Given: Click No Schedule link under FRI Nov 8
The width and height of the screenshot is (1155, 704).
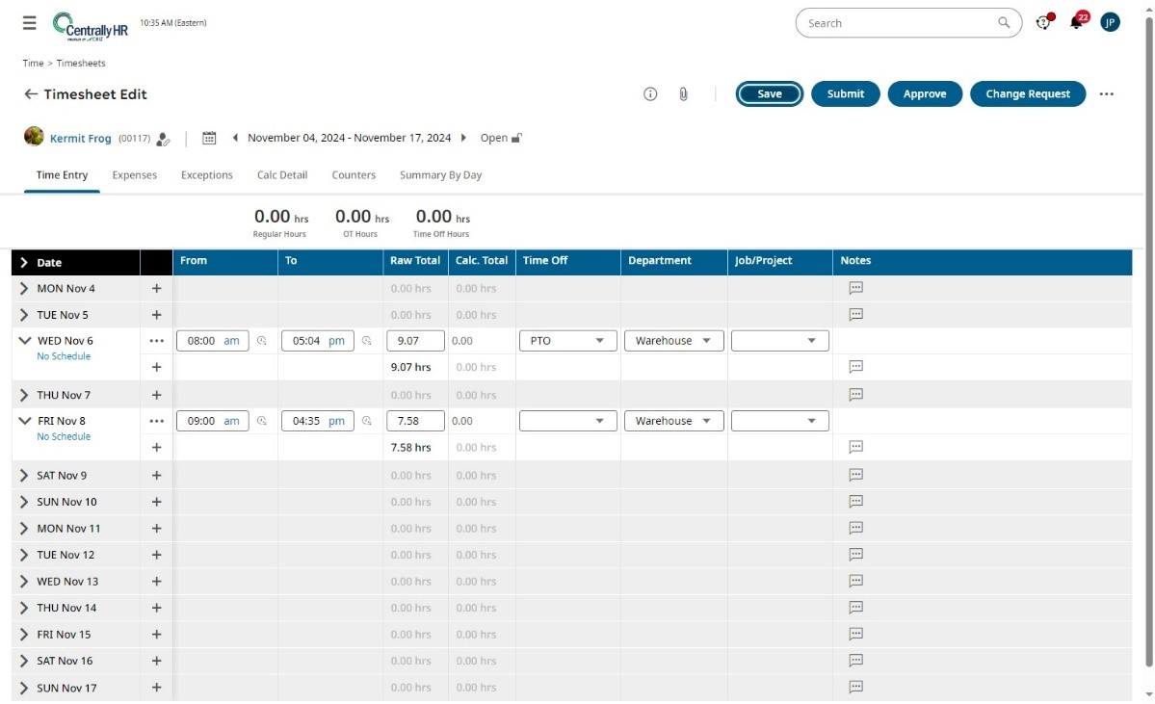Looking at the screenshot, I should point(65,436).
